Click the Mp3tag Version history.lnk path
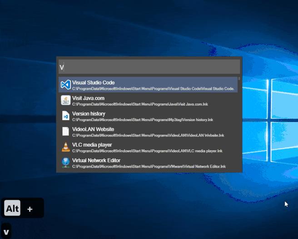298x239 pixels. pos(143,120)
